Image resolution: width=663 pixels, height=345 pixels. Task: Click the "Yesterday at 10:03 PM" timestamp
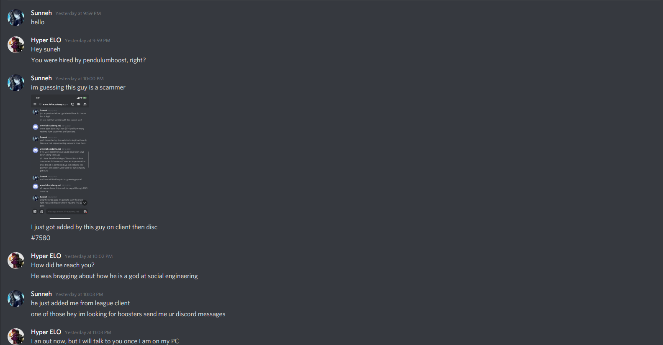(79, 294)
